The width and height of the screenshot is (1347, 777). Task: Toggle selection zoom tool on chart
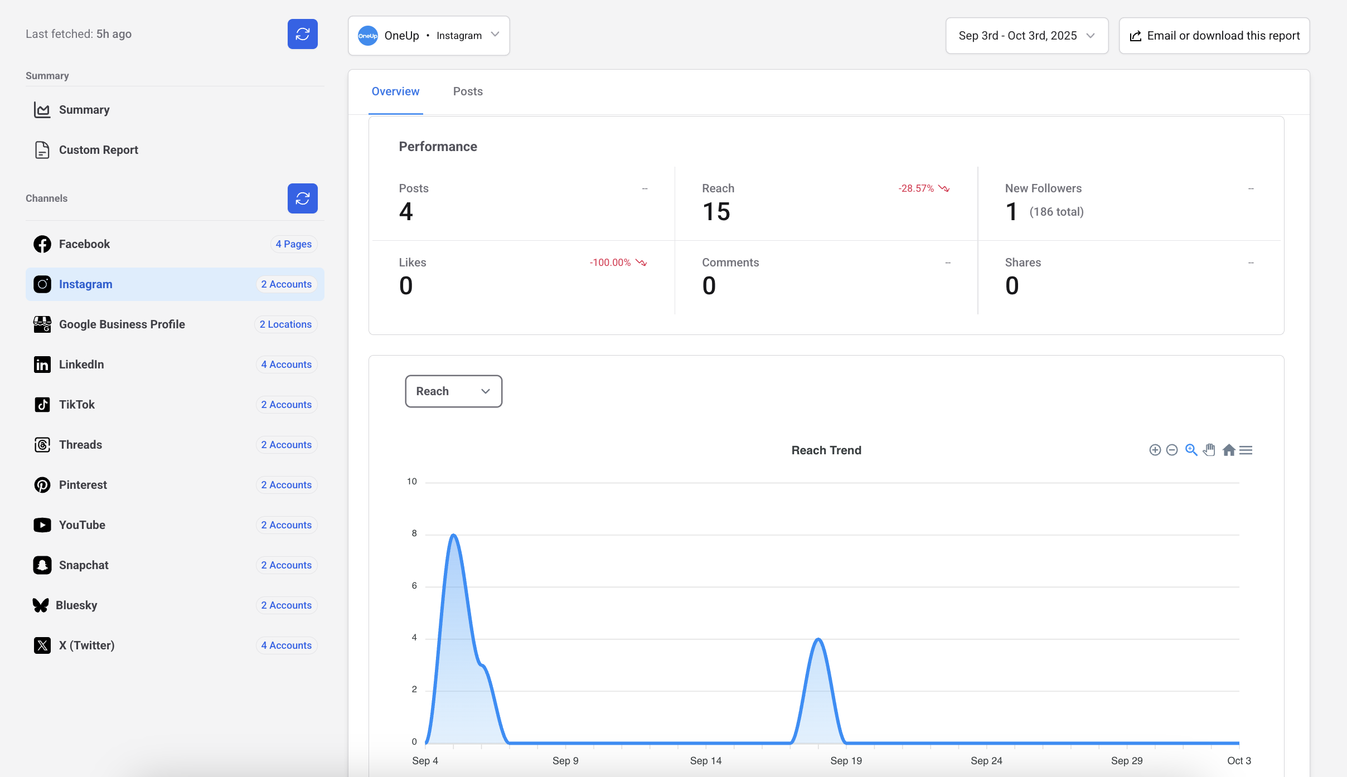coord(1191,450)
